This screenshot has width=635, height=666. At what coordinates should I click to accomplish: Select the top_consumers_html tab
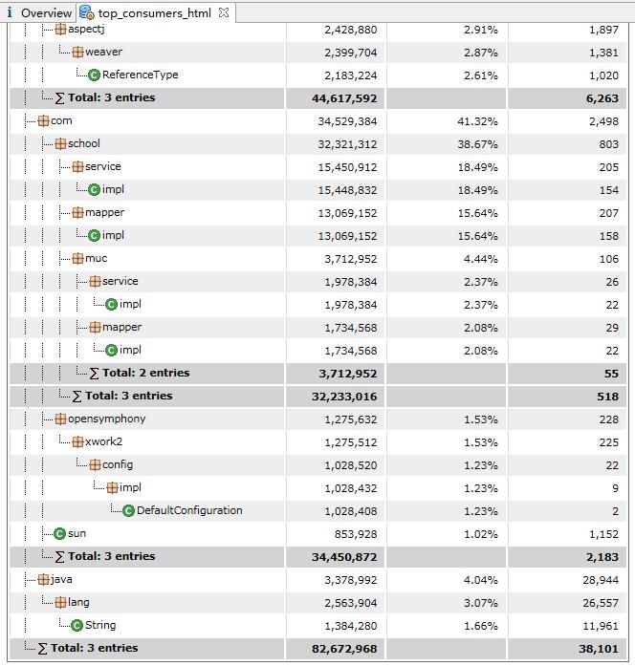155,13
